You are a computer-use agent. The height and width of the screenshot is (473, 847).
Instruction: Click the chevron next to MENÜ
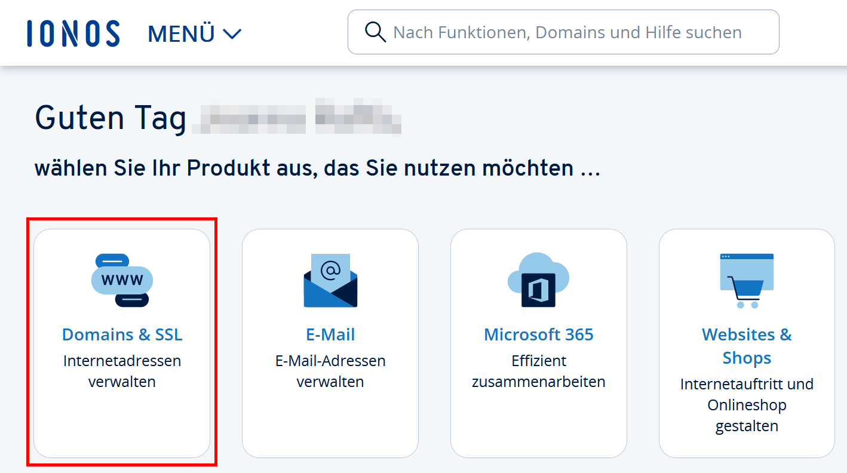click(x=232, y=34)
